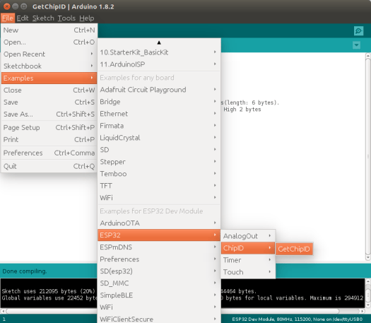This screenshot has height=323, width=371.
Task: Open the Sketch menu
Action: tap(43, 18)
